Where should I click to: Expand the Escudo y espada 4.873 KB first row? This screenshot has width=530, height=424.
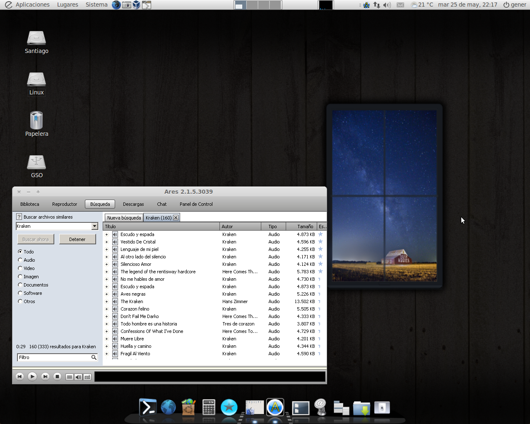point(106,234)
